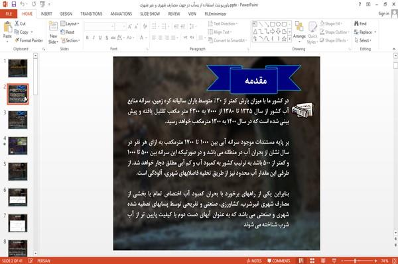Adjust the zoom slider handle
Viewport: 398px width, 264px height.
click(x=355, y=261)
